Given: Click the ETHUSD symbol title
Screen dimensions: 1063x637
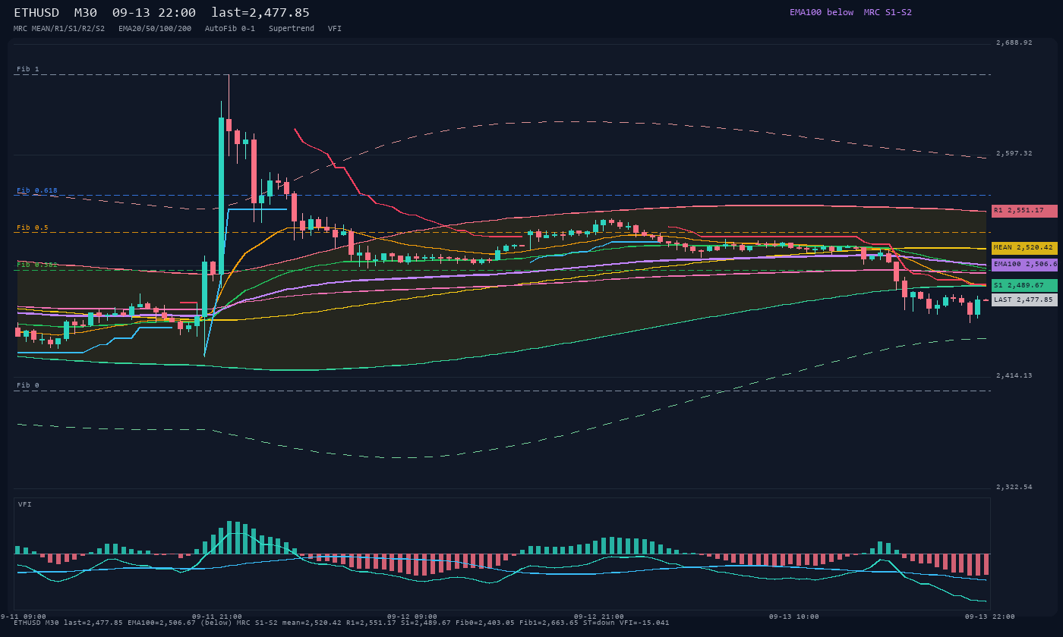Looking at the screenshot, I should [x=36, y=13].
